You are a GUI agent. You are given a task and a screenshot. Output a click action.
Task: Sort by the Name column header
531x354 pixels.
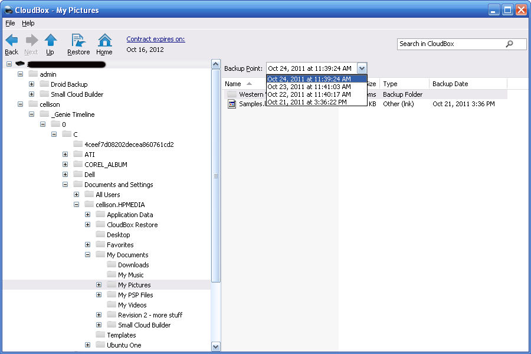244,84
